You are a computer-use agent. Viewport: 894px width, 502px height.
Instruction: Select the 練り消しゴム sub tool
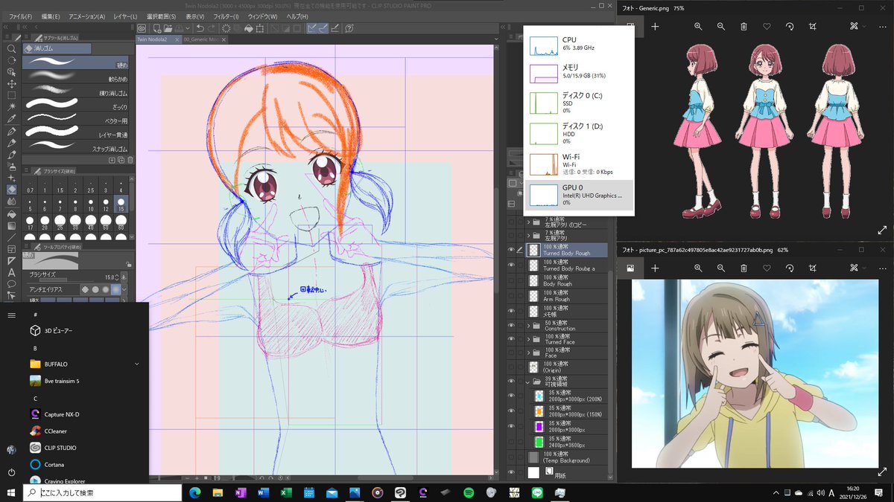coord(75,91)
